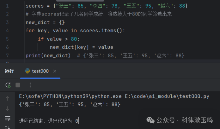
Task: Click line number 7 in the gutter
Action: point(7,55)
